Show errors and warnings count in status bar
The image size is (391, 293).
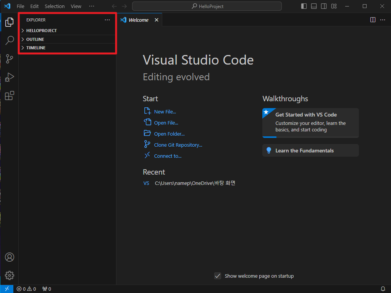coord(26,289)
